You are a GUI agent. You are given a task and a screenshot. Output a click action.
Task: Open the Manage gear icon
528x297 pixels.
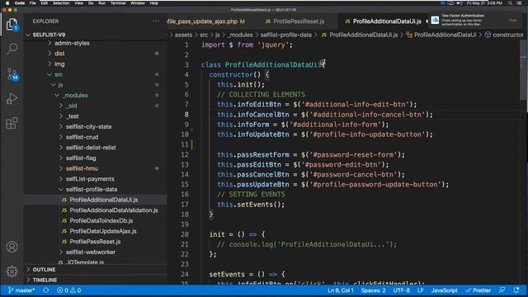12,271
